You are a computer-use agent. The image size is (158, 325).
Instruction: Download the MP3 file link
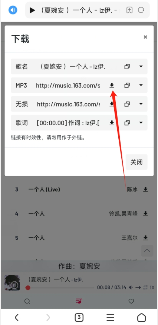pos(112,85)
